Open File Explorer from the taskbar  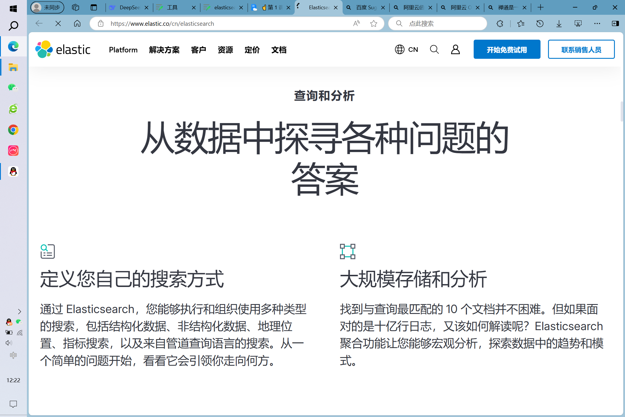[13, 67]
